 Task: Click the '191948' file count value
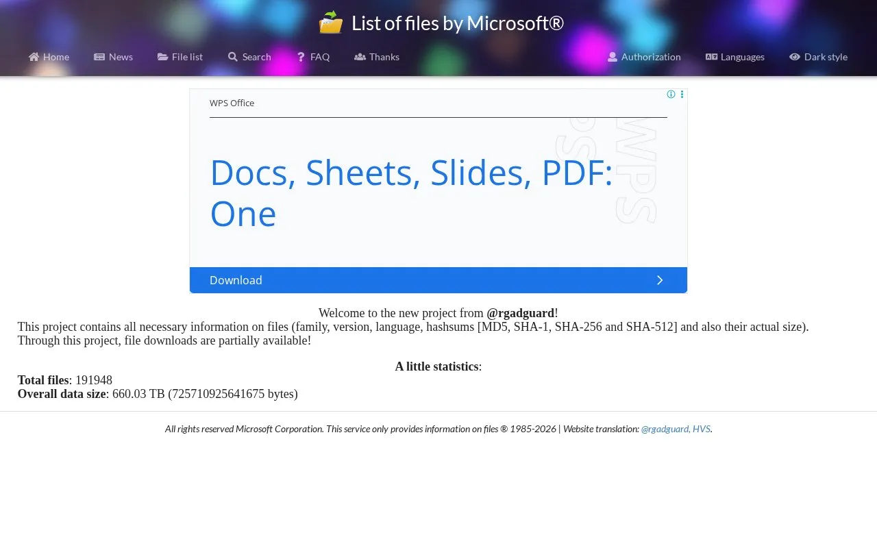pos(94,380)
